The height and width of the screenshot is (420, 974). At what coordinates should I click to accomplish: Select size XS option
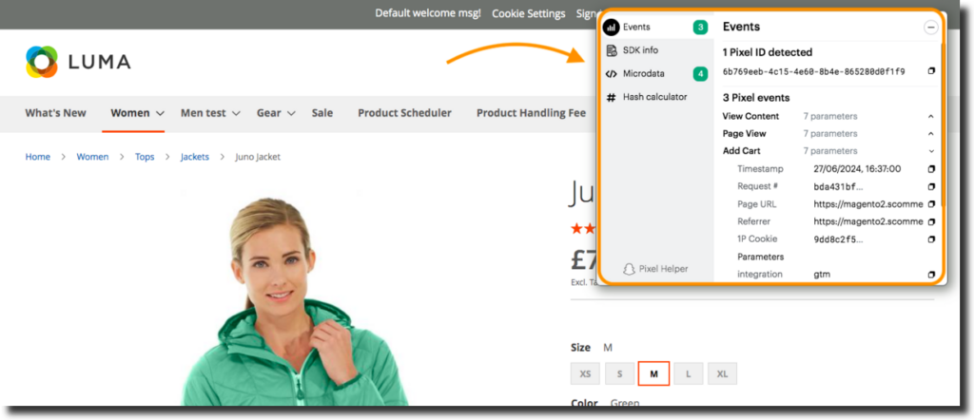coord(585,374)
